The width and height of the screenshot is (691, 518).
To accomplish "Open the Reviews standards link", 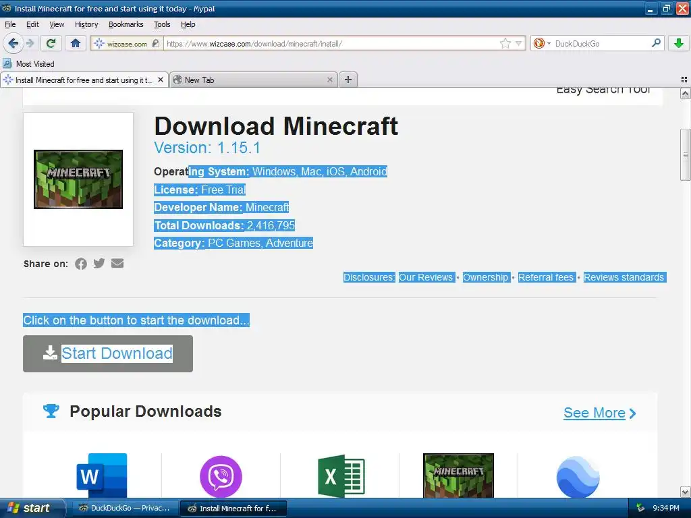I will click(x=624, y=277).
